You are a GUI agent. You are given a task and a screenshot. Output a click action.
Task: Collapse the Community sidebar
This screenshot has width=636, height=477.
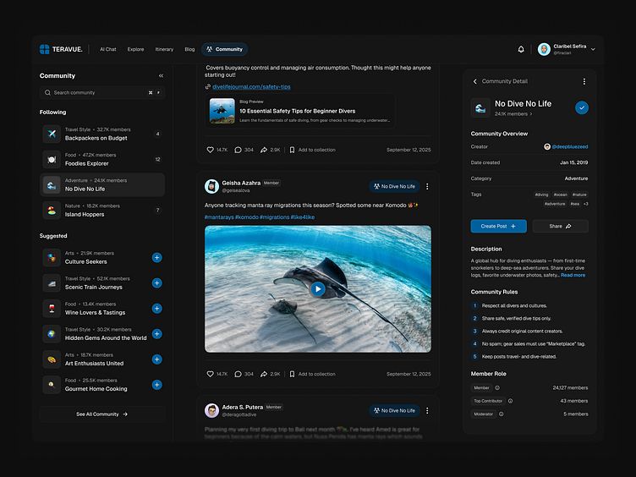click(161, 76)
